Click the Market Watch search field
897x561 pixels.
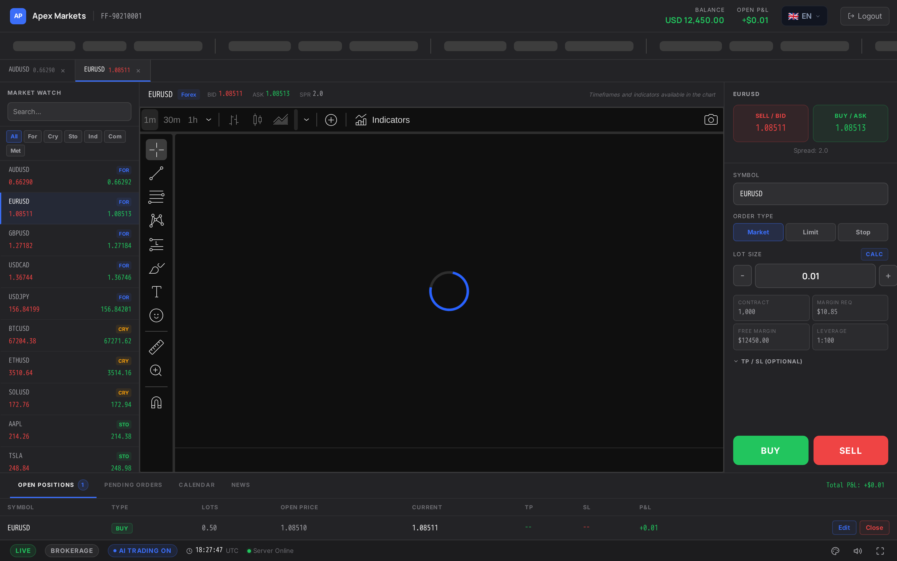69,112
